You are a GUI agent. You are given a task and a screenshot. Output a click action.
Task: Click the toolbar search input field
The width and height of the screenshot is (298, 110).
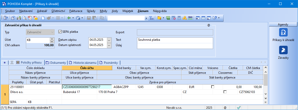(x=126, y=18)
